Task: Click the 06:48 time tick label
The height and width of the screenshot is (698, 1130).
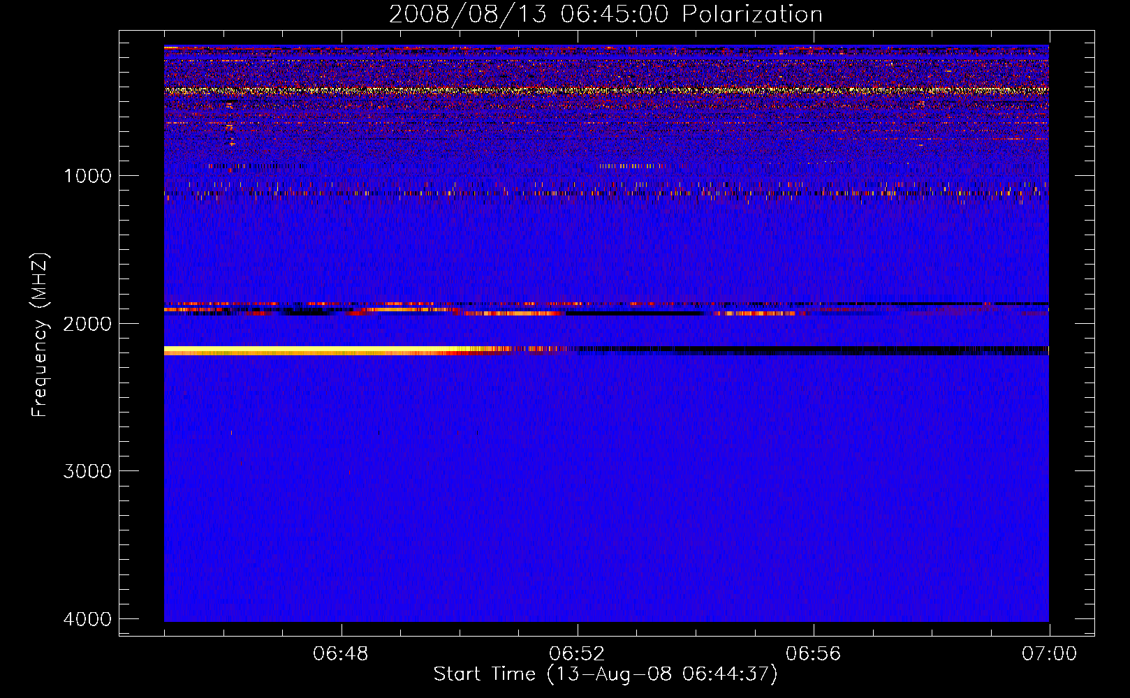Action: (x=341, y=654)
